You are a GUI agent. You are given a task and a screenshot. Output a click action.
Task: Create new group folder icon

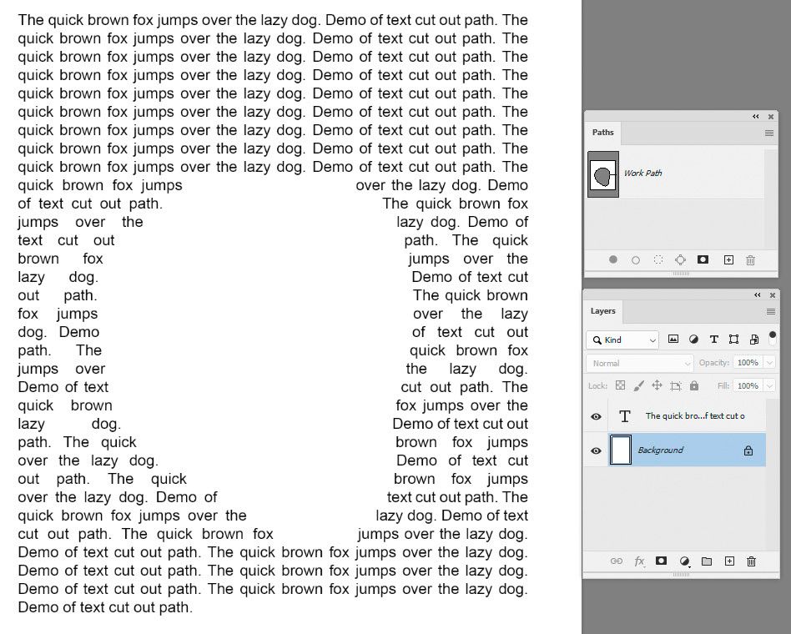707,561
